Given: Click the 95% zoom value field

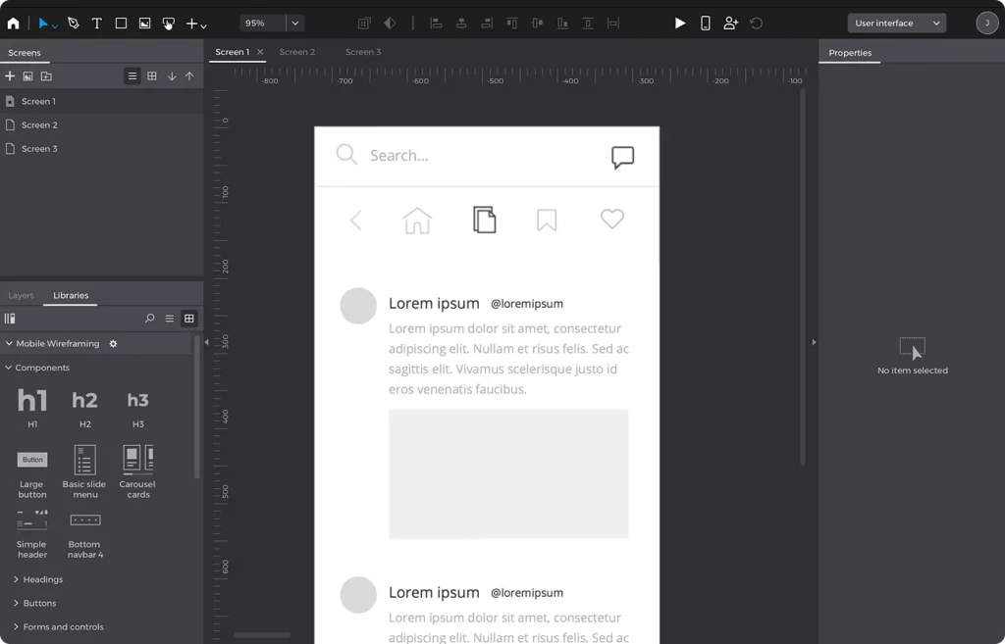Looking at the screenshot, I should coord(263,24).
